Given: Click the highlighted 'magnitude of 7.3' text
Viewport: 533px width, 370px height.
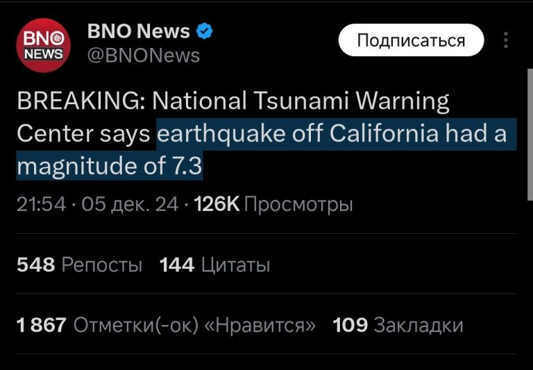Looking at the screenshot, I should tap(110, 166).
